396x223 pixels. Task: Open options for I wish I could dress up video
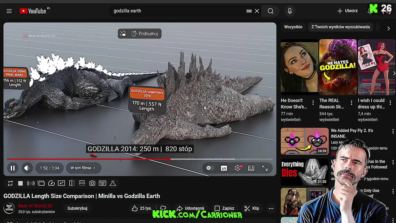click(x=390, y=103)
